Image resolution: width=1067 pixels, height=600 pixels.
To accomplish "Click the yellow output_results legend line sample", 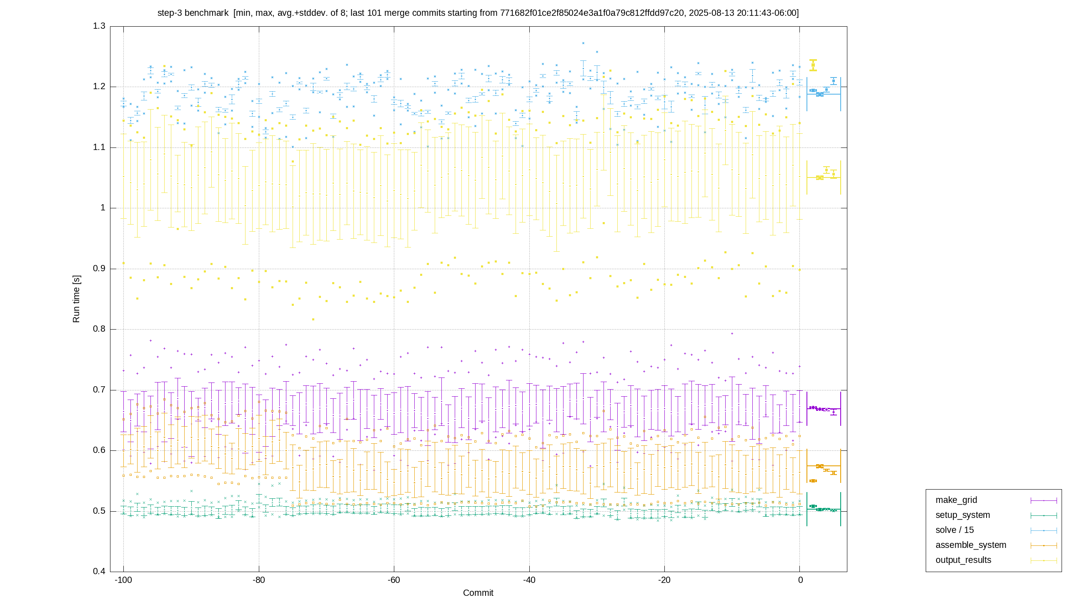I will coord(1044,560).
